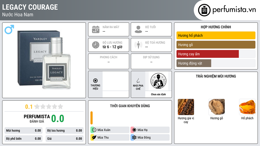
Task: Click the HỢP HƯƠNG CHÍNH heading
Action: tap(216, 27)
